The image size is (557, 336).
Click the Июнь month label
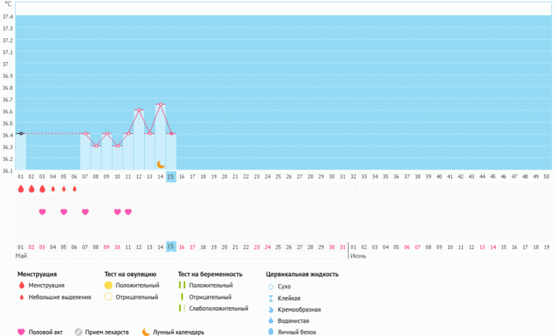(357, 256)
